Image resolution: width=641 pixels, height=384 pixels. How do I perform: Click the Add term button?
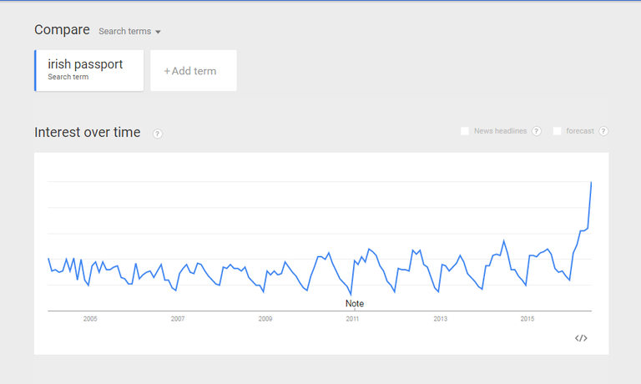click(193, 71)
